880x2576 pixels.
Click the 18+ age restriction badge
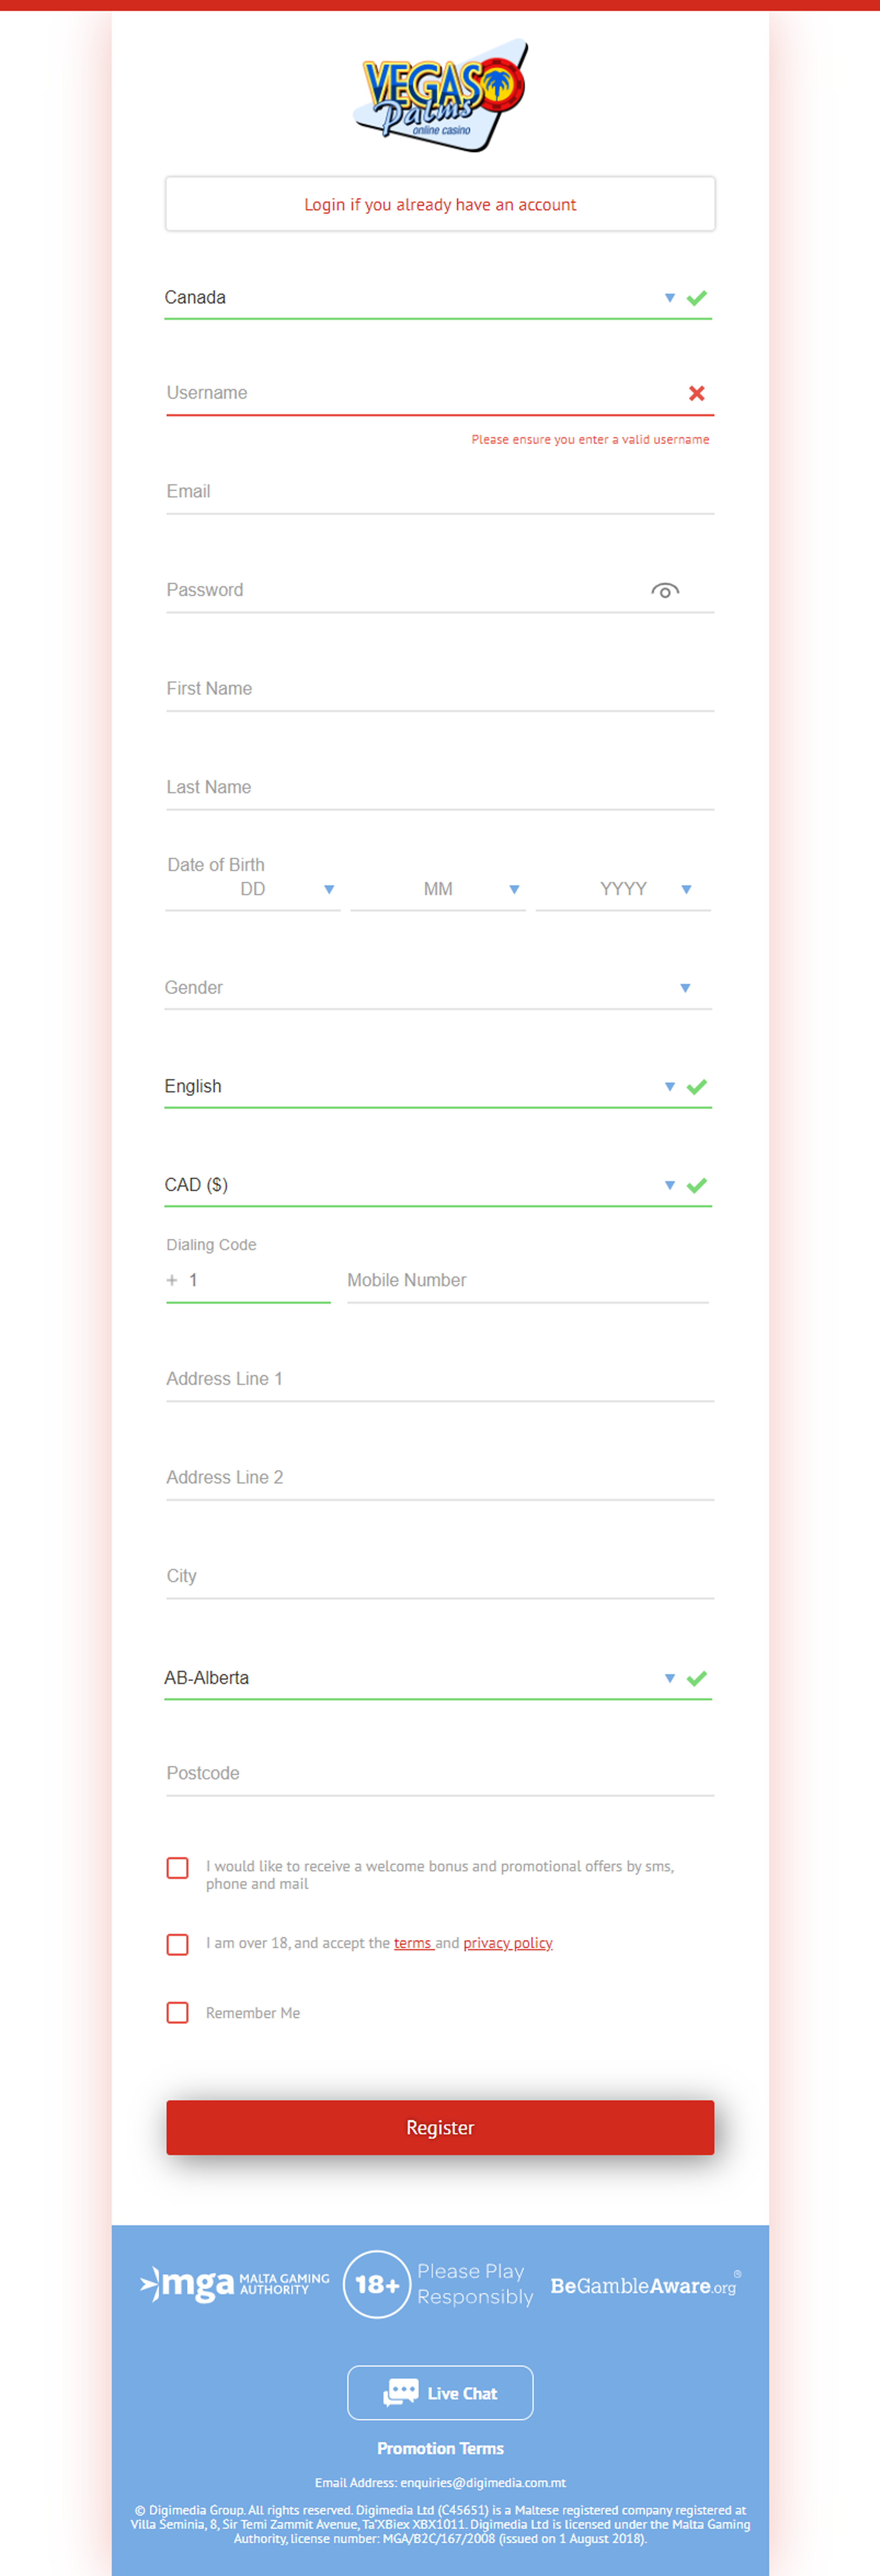(x=377, y=2284)
